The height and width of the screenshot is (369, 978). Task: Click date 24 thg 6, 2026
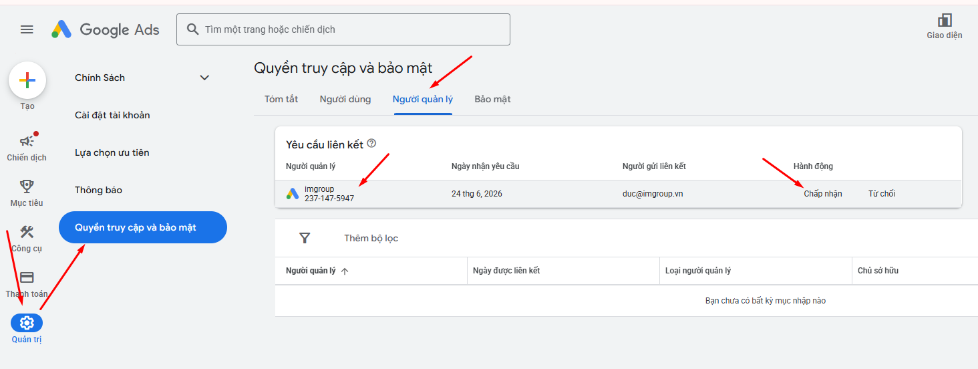477,194
